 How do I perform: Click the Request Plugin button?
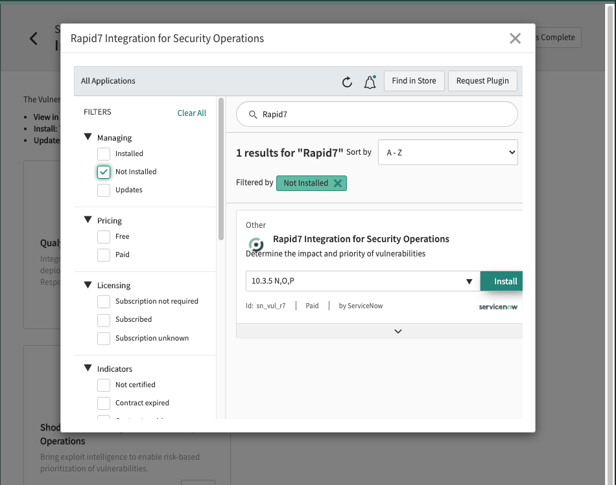[x=482, y=81]
